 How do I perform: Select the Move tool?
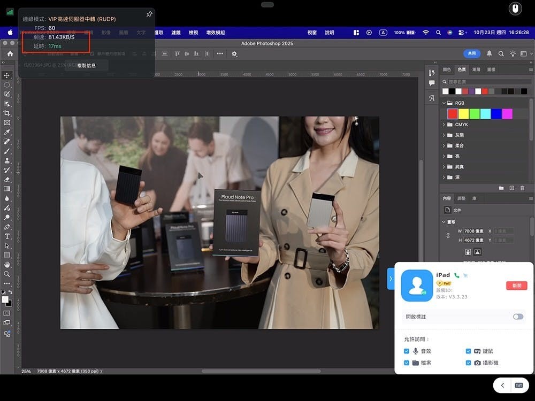click(7, 75)
